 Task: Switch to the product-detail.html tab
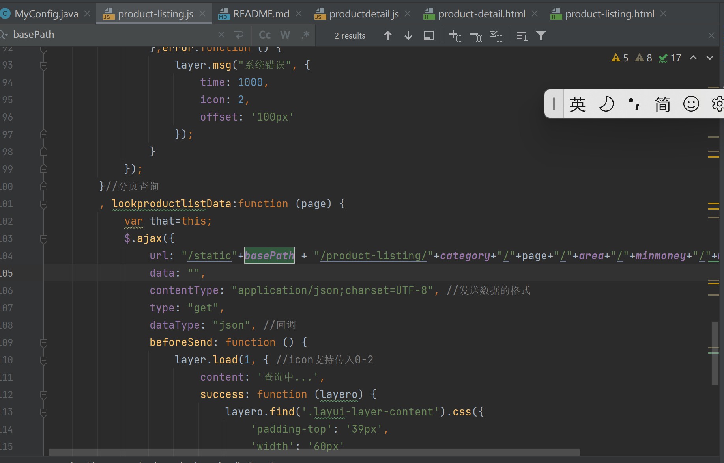click(x=482, y=14)
